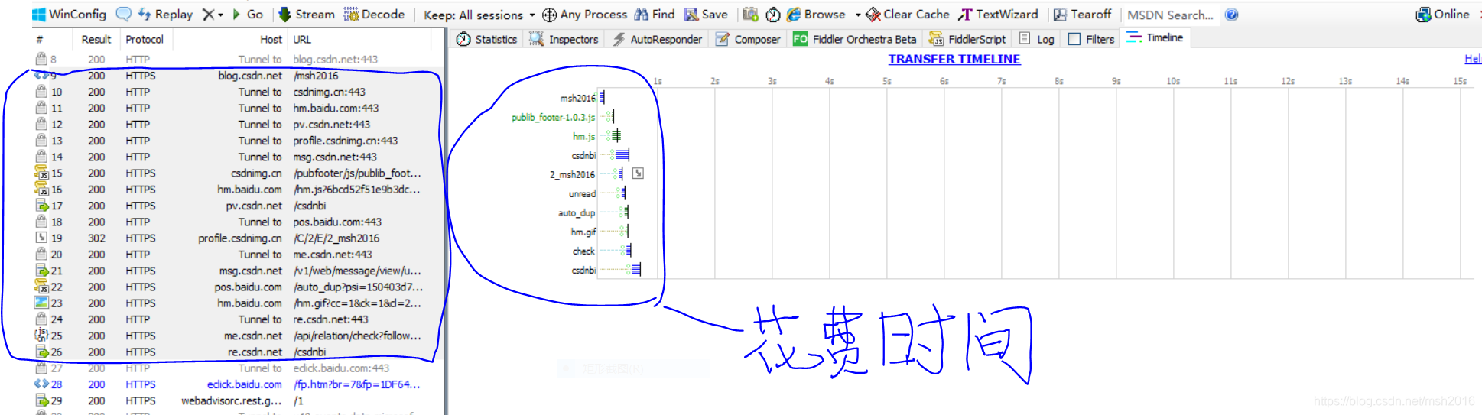Open the Filters tab
Viewport: 1482px width, 415px height.
pyautogui.click(x=1091, y=39)
